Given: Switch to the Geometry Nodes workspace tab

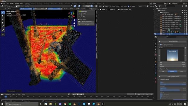Looking at the screenshot, I should 91,4.
